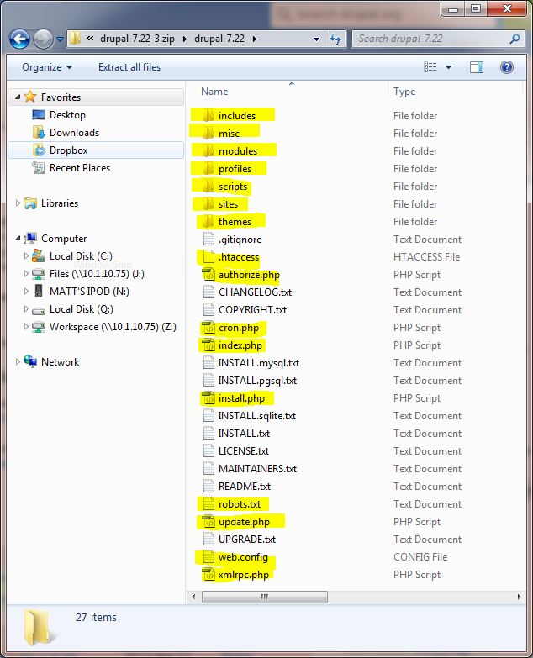
Task: Toggle the preview pane icon
Action: [477, 67]
